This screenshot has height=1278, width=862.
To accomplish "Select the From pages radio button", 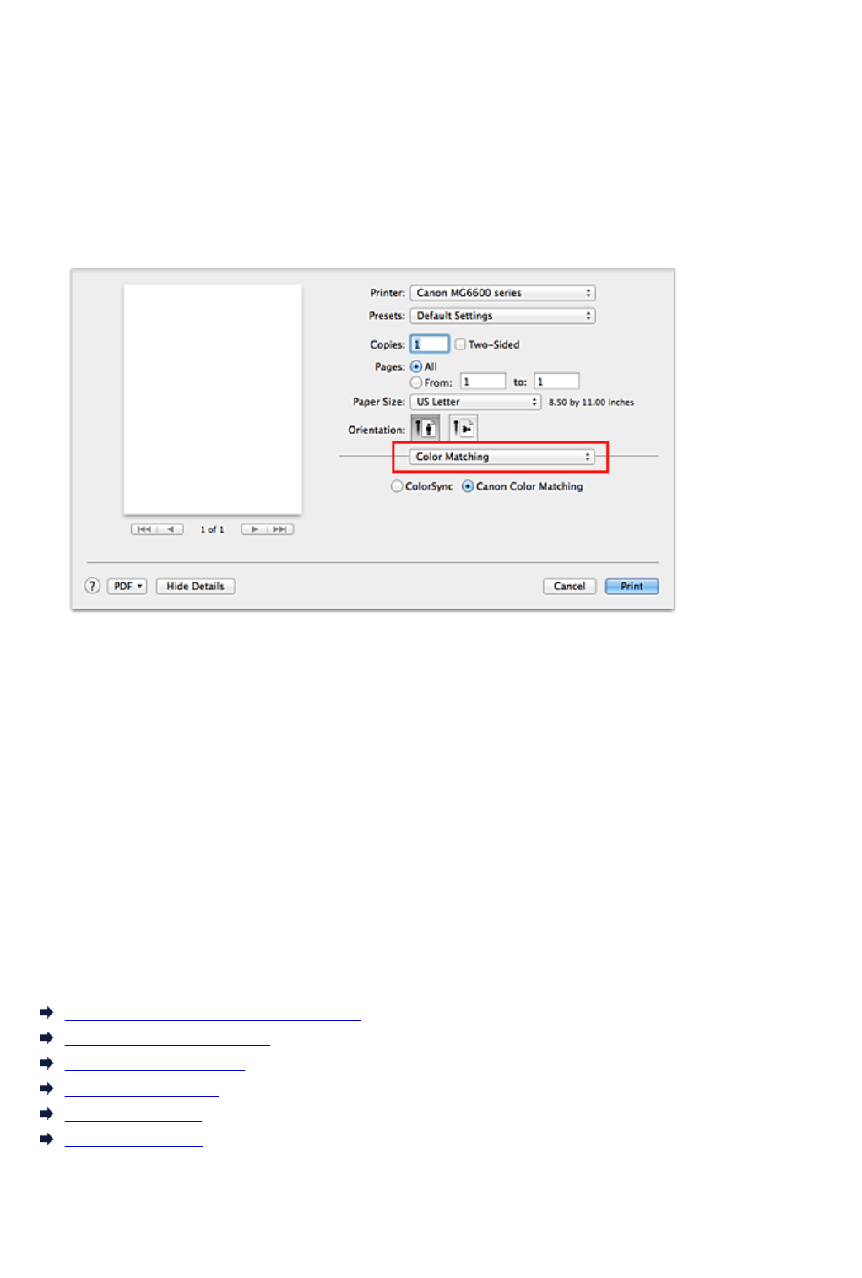I will click(416, 382).
